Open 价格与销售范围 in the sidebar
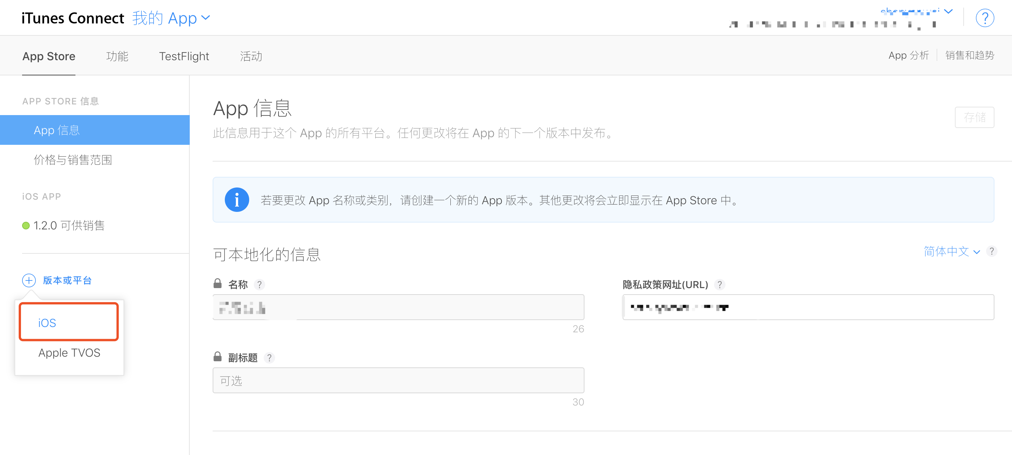 tap(73, 160)
